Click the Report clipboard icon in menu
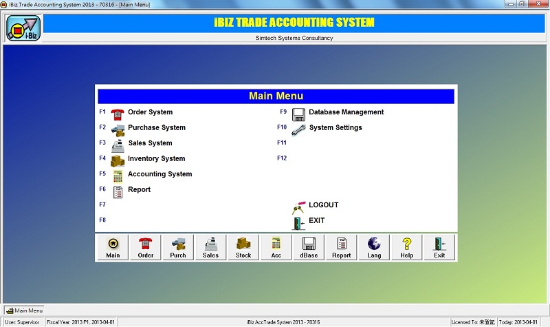 pos(118,192)
